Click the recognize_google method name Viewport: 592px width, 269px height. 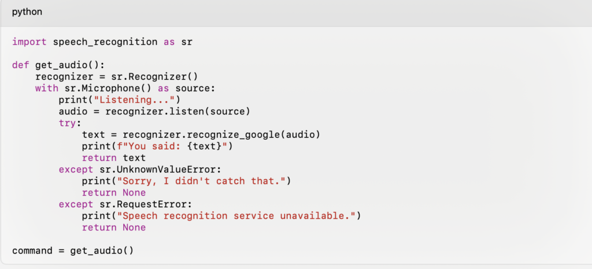click(233, 135)
